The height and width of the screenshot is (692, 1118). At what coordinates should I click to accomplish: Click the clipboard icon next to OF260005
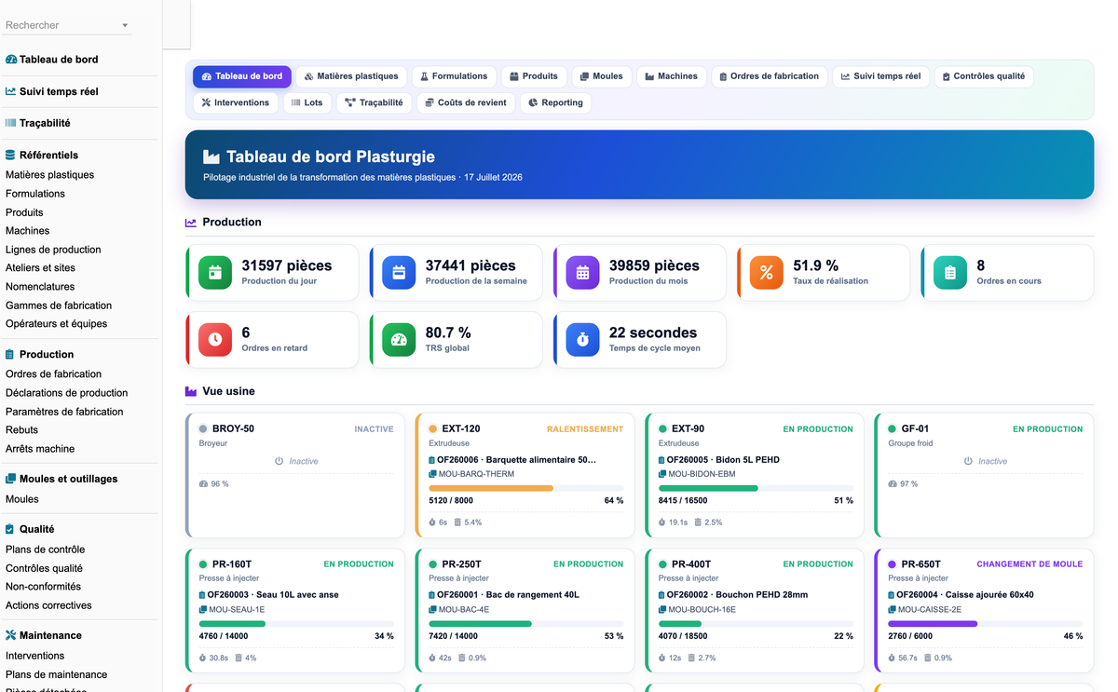pyautogui.click(x=662, y=460)
